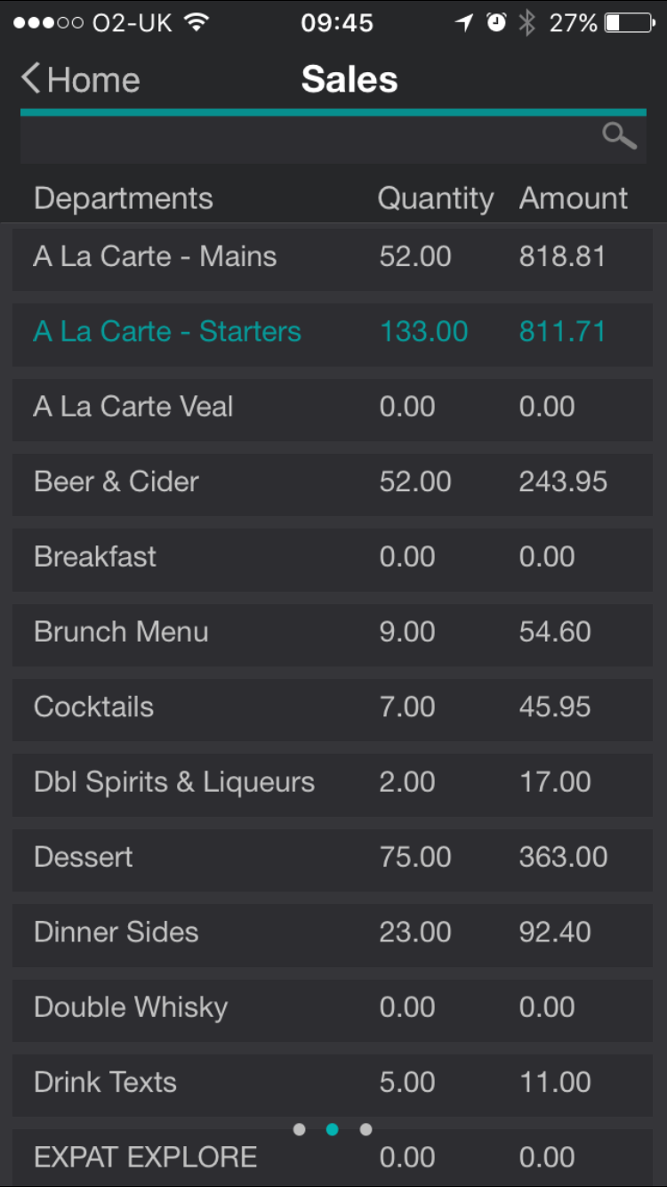667x1187 pixels.
Task: Select highlighted A La Carte - Starters row
Action: (333, 332)
